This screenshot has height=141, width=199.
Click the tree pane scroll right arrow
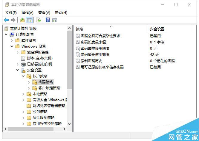coord(65,129)
